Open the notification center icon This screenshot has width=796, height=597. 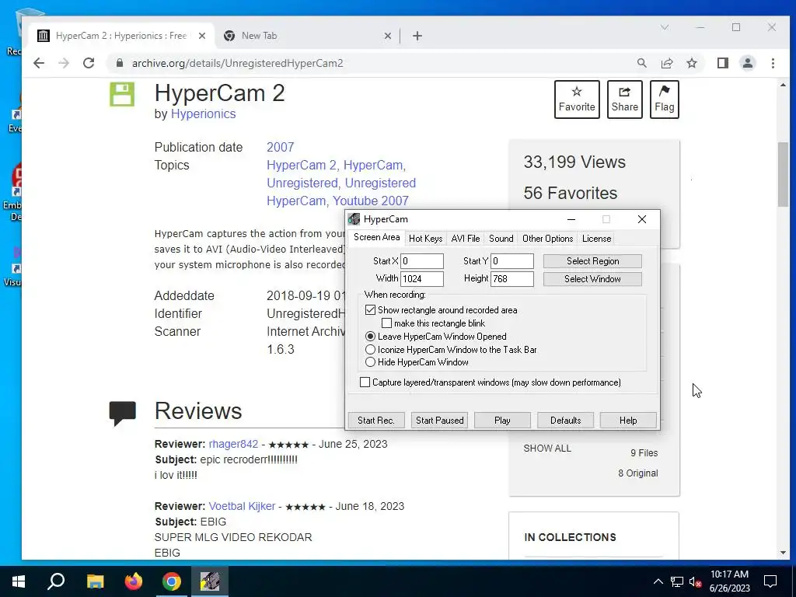pos(770,581)
